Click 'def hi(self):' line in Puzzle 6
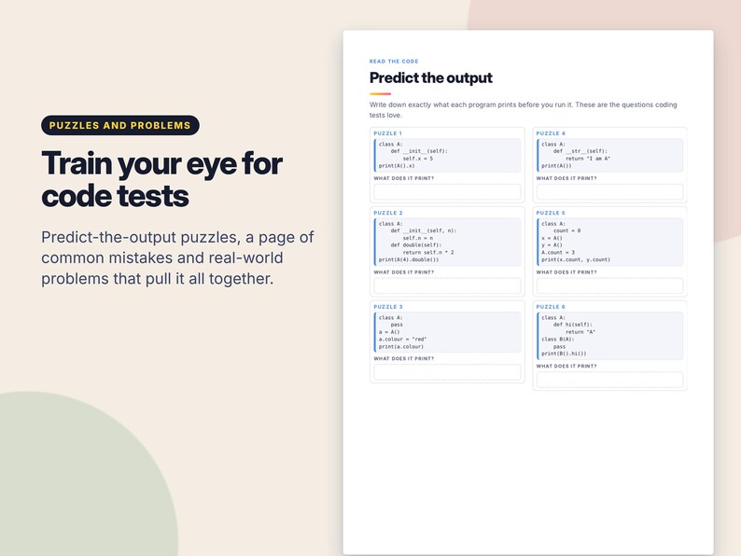The height and width of the screenshot is (556, 741). [573, 325]
